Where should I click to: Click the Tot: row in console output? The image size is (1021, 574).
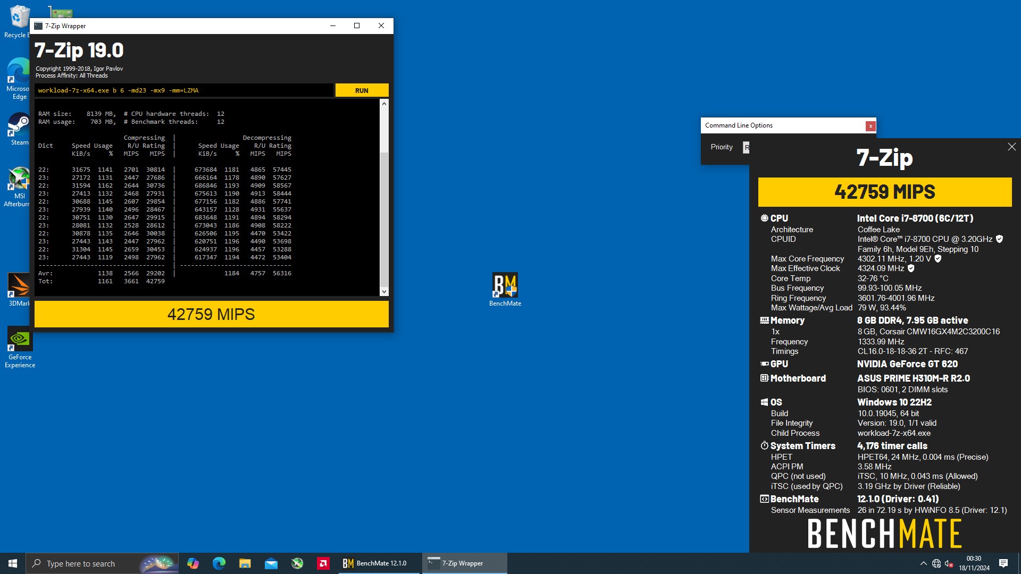[x=102, y=281]
